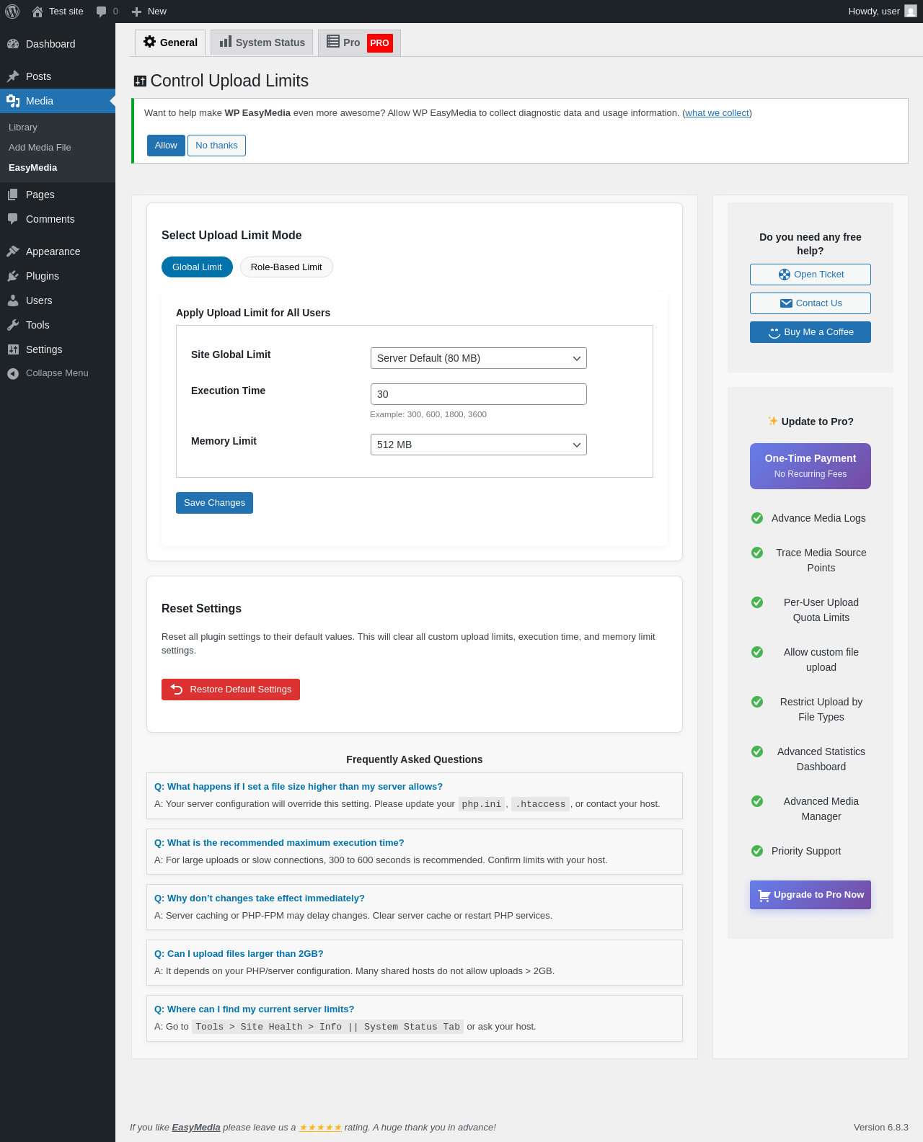Click the user avatar next to Howdy

tap(911, 12)
